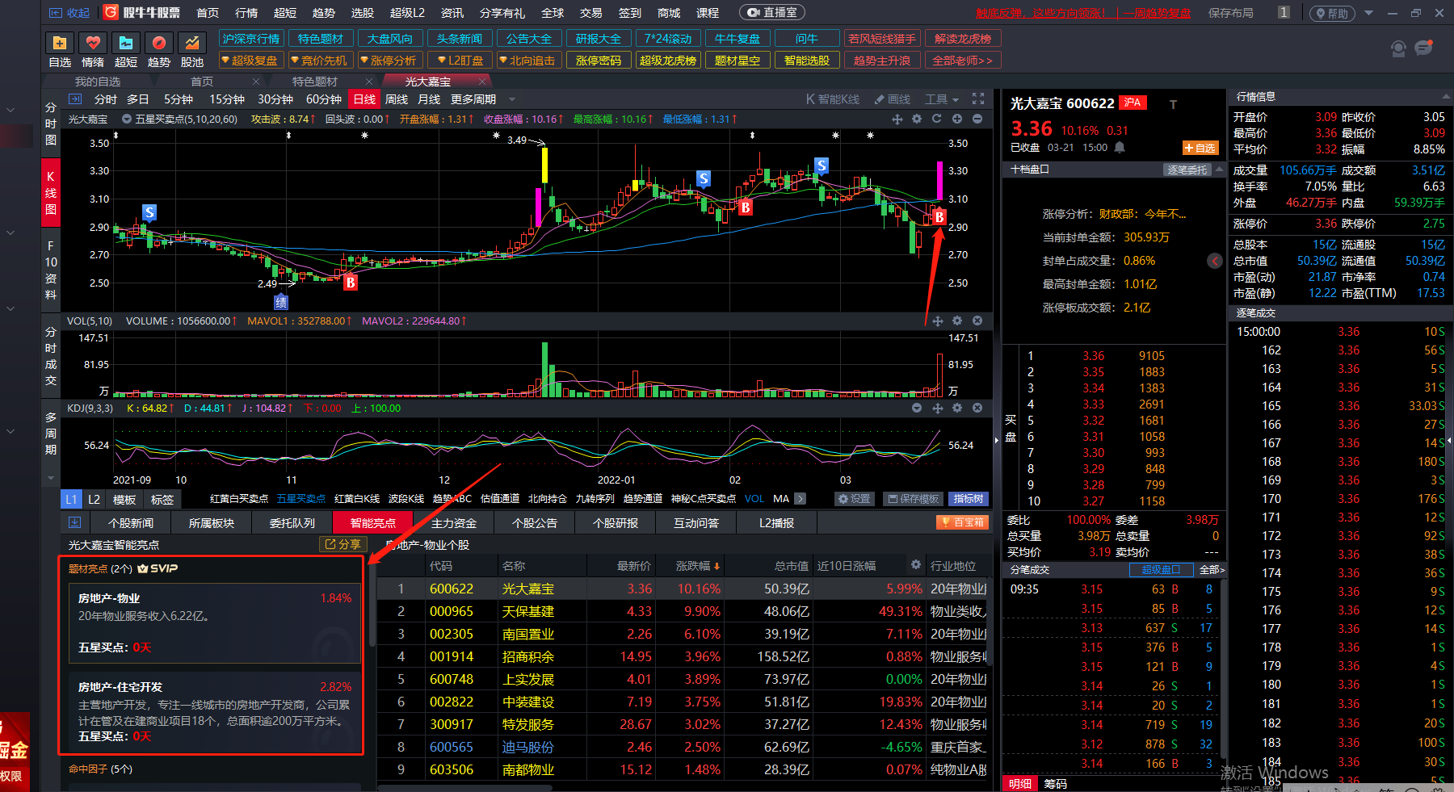Open the 超级复盘 dropdown
Image resolution: width=1454 pixels, height=792 pixels.
point(251,61)
